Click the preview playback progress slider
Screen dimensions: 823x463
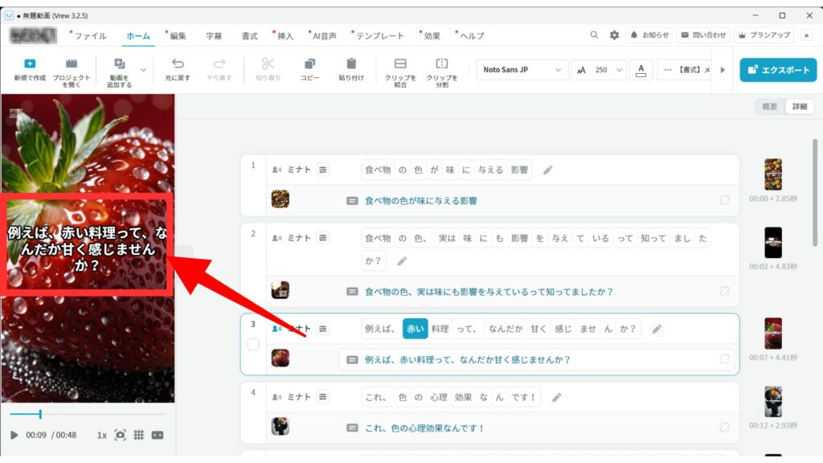point(88,414)
